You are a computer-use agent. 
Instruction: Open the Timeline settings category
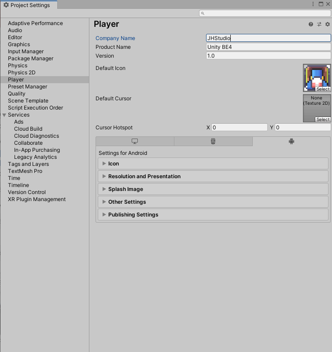[18, 185]
